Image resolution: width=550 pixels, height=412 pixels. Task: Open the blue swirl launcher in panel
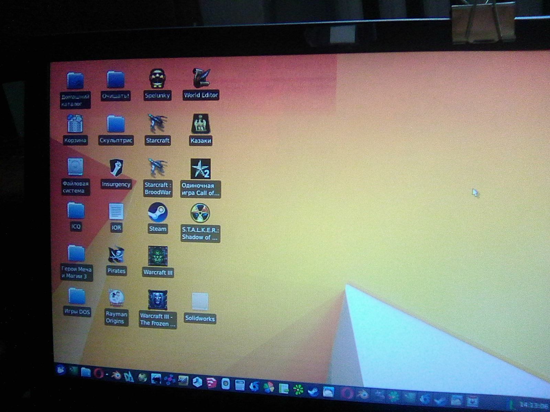coord(254,387)
